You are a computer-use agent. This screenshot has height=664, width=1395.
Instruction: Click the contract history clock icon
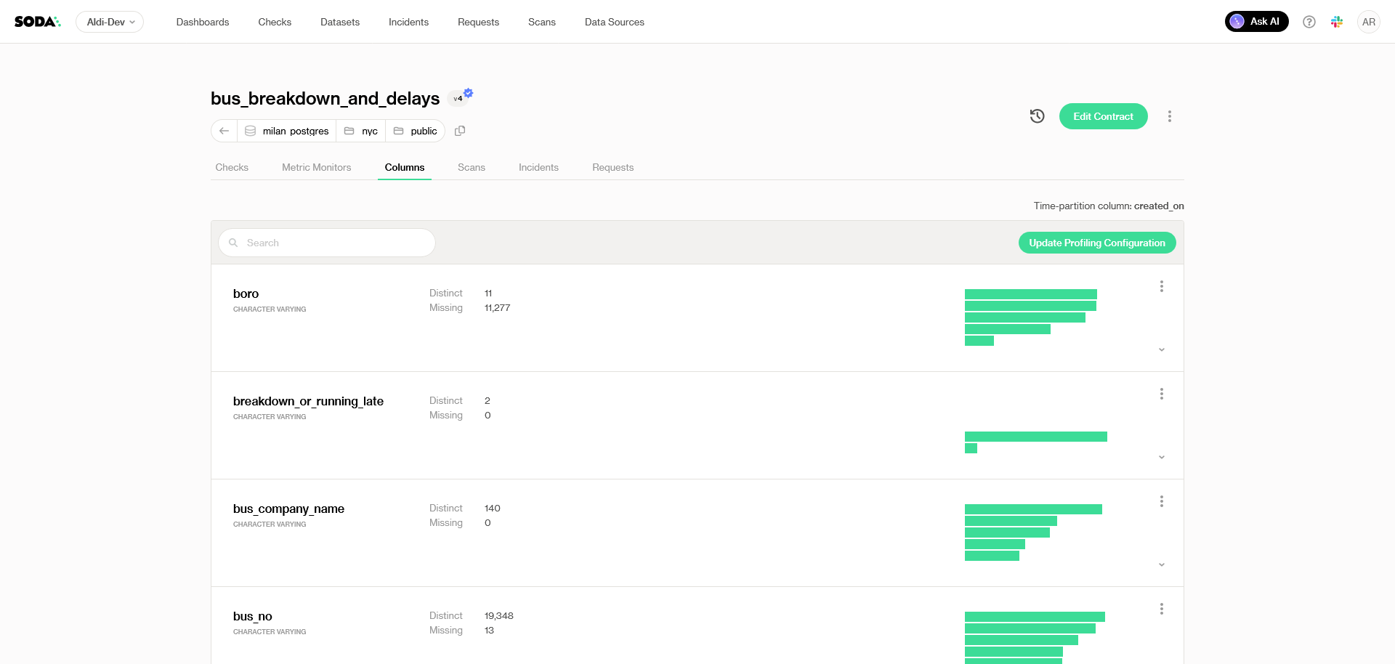point(1037,116)
